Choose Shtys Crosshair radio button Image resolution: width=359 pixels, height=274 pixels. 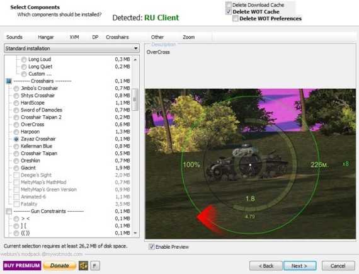pyautogui.click(x=16, y=96)
